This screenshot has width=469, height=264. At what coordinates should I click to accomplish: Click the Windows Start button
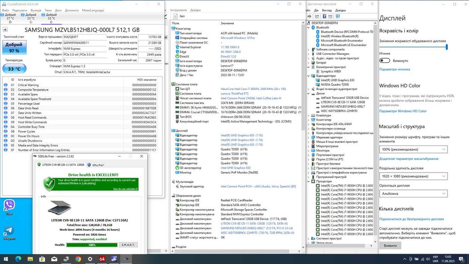6,259
